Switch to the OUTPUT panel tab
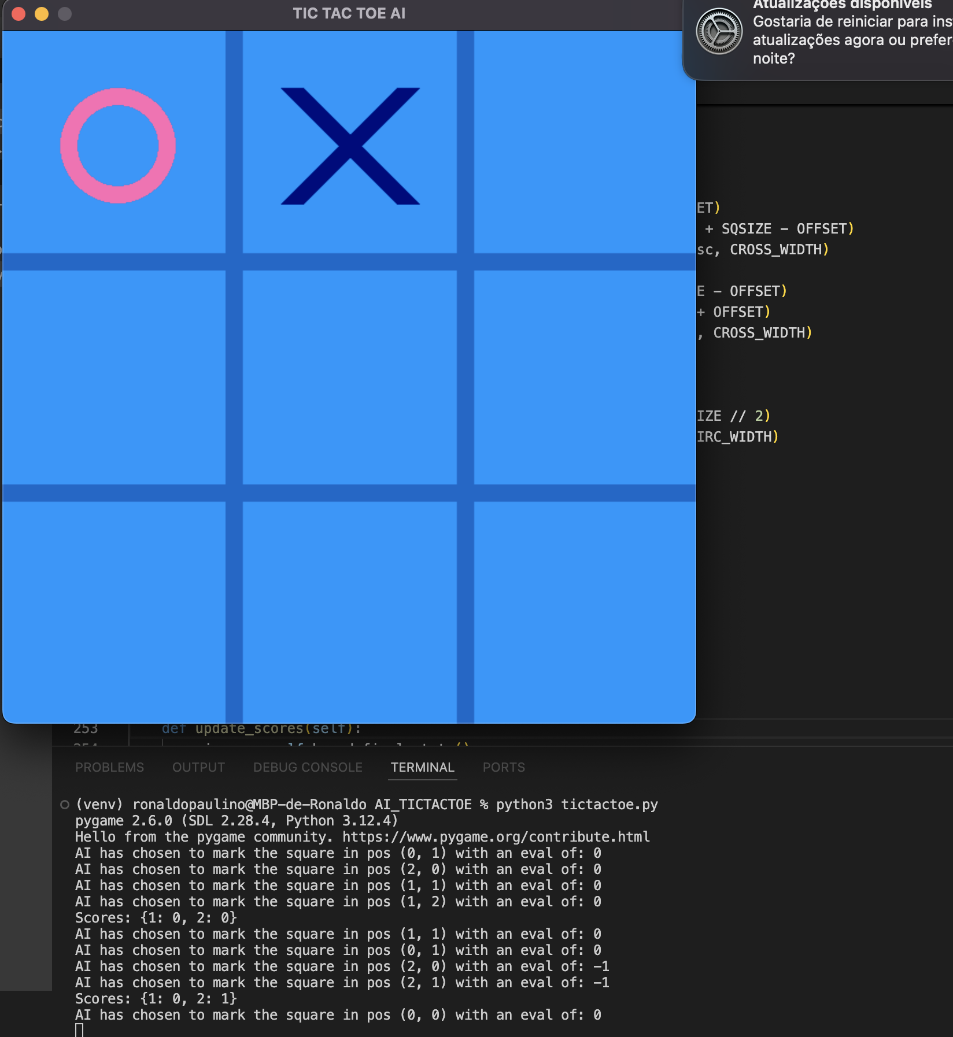The image size is (953, 1037). click(x=198, y=767)
